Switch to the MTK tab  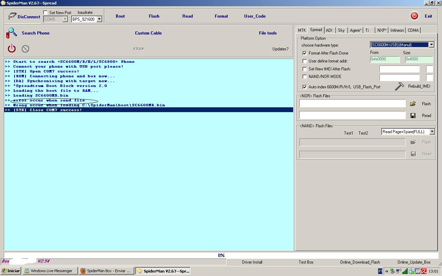[302, 30]
